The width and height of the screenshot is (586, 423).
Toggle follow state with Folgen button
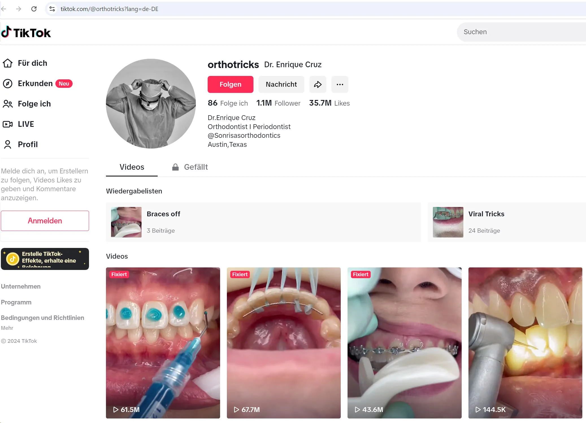pyautogui.click(x=230, y=84)
